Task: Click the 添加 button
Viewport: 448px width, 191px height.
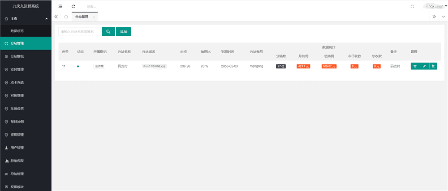Action: click(x=124, y=32)
